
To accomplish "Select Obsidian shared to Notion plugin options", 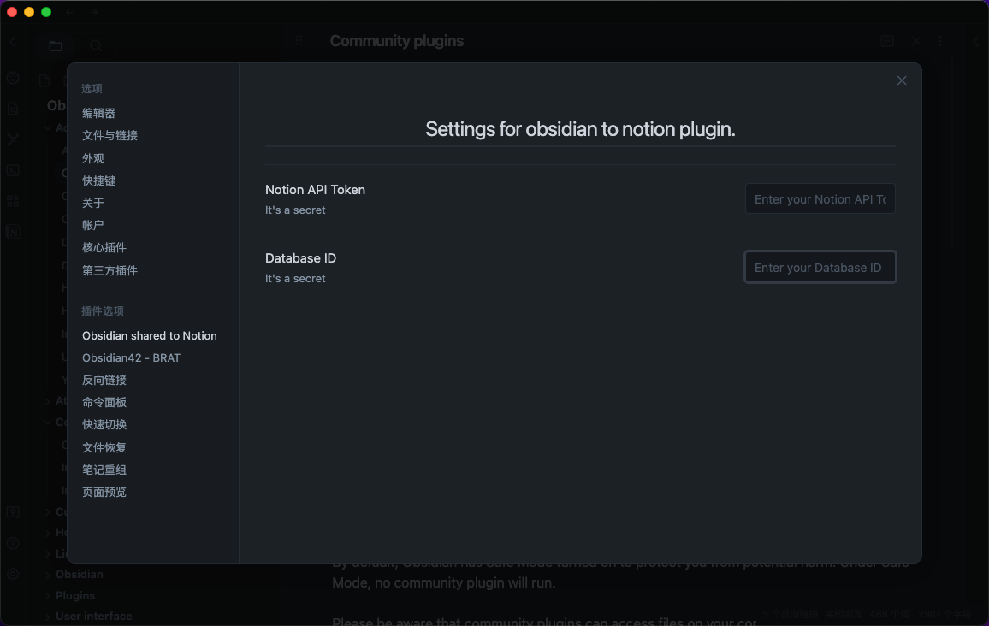I will click(x=150, y=335).
